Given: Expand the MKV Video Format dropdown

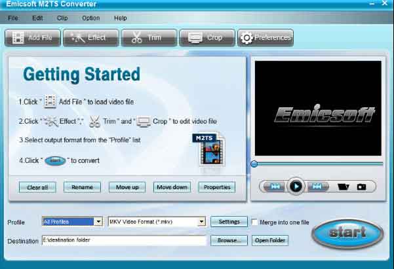Looking at the screenshot, I should tap(201, 222).
